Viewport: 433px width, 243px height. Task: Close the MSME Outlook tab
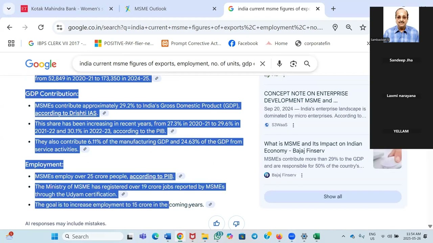tap(214, 9)
